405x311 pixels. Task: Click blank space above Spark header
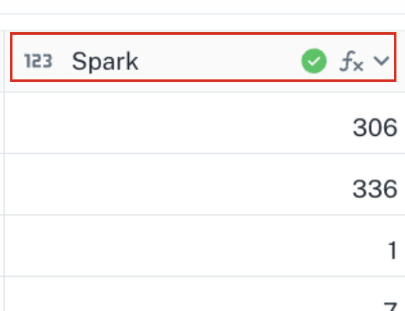202,23
